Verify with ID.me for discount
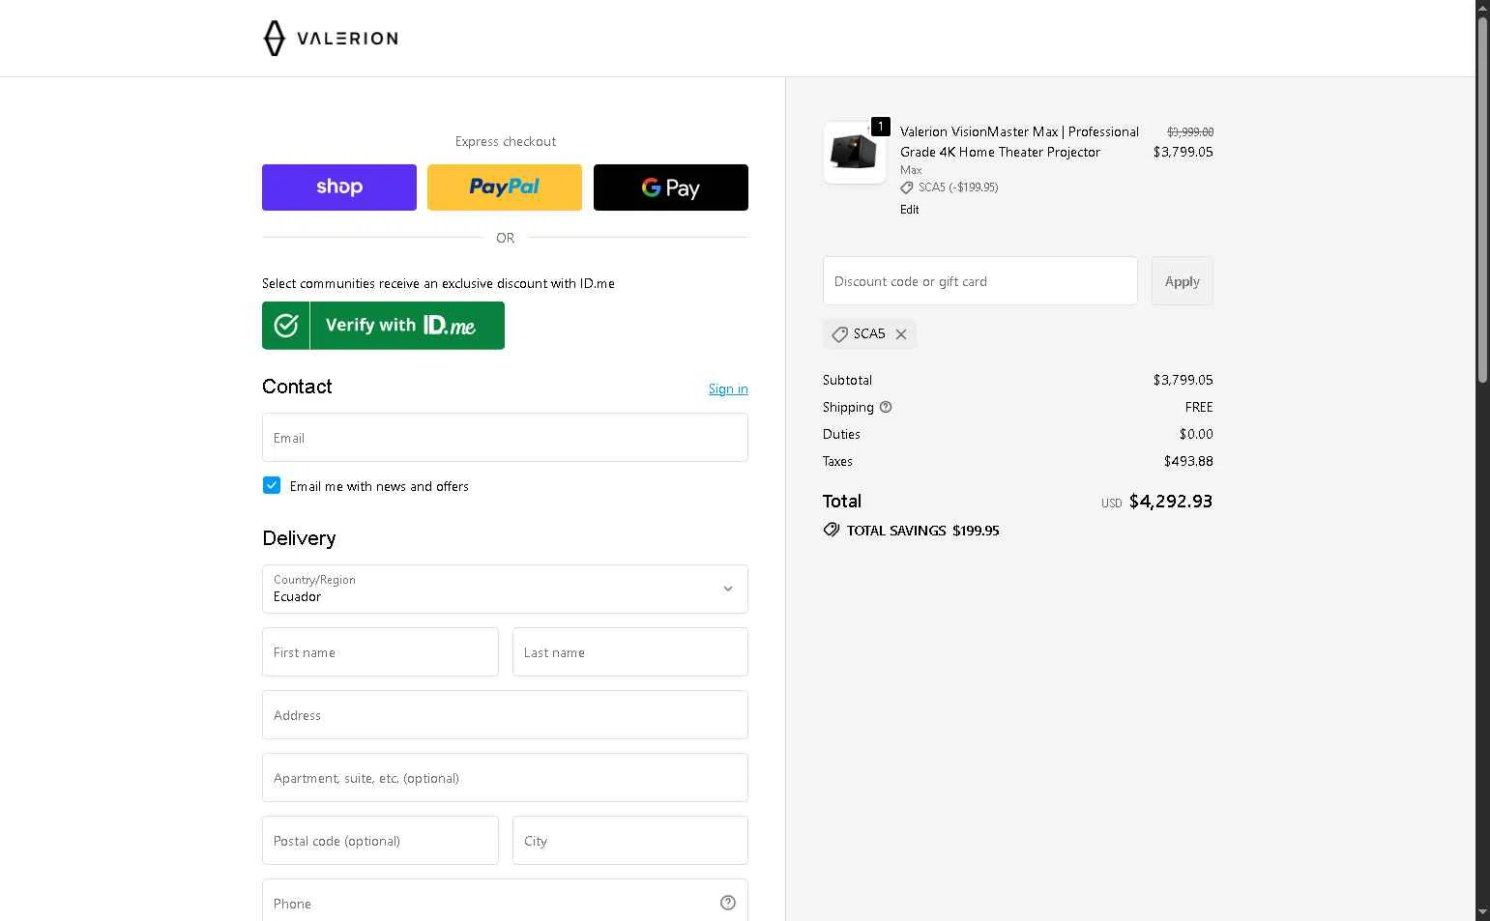This screenshot has width=1490, height=921. click(383, 326)
